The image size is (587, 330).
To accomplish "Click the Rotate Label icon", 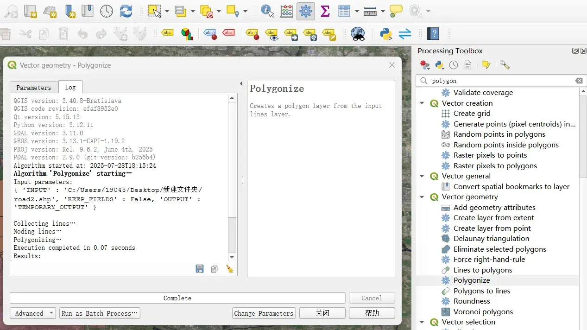I will (x=309, y=34).
